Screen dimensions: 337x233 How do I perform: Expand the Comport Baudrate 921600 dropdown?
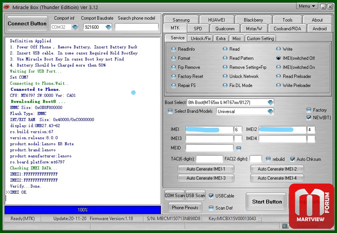[108, 27]
